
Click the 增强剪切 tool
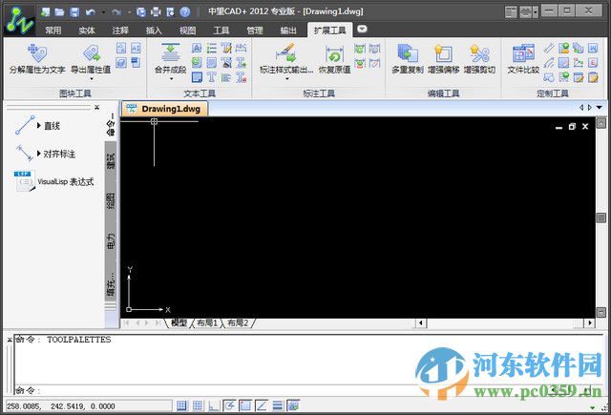point(479,58)
